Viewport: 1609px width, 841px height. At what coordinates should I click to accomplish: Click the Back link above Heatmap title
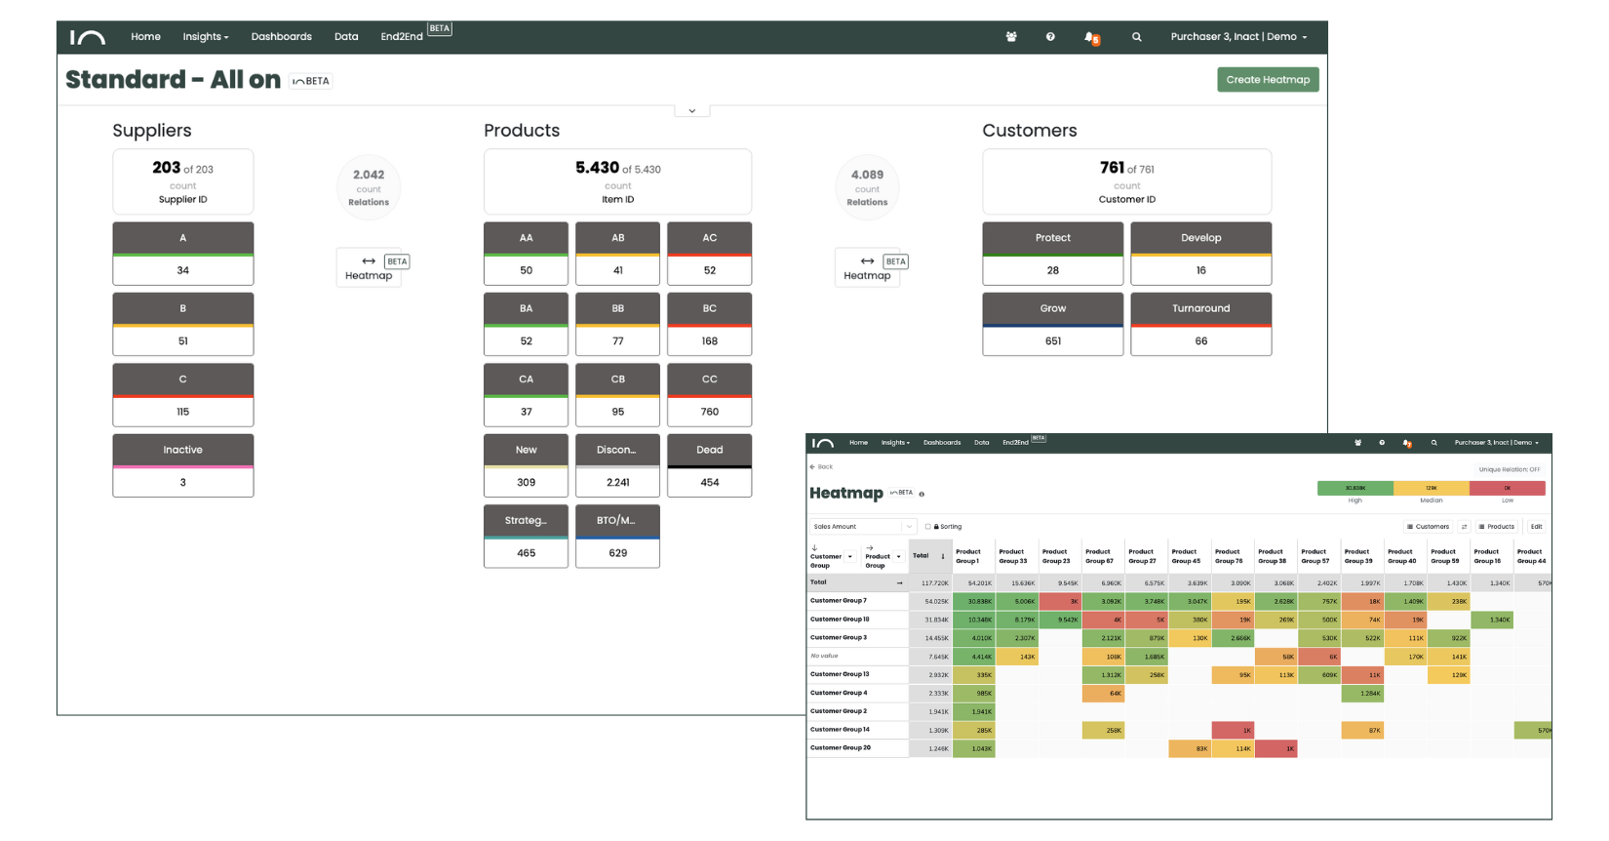pyautogui.click(x=821, y=467)
